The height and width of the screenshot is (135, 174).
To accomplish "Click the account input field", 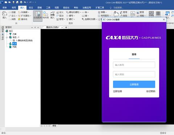I will coord(134,65).
